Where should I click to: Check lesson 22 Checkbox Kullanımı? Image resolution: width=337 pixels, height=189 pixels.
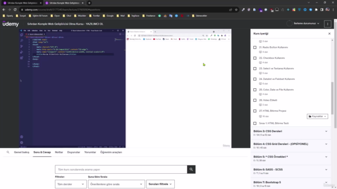coord(255,58)
